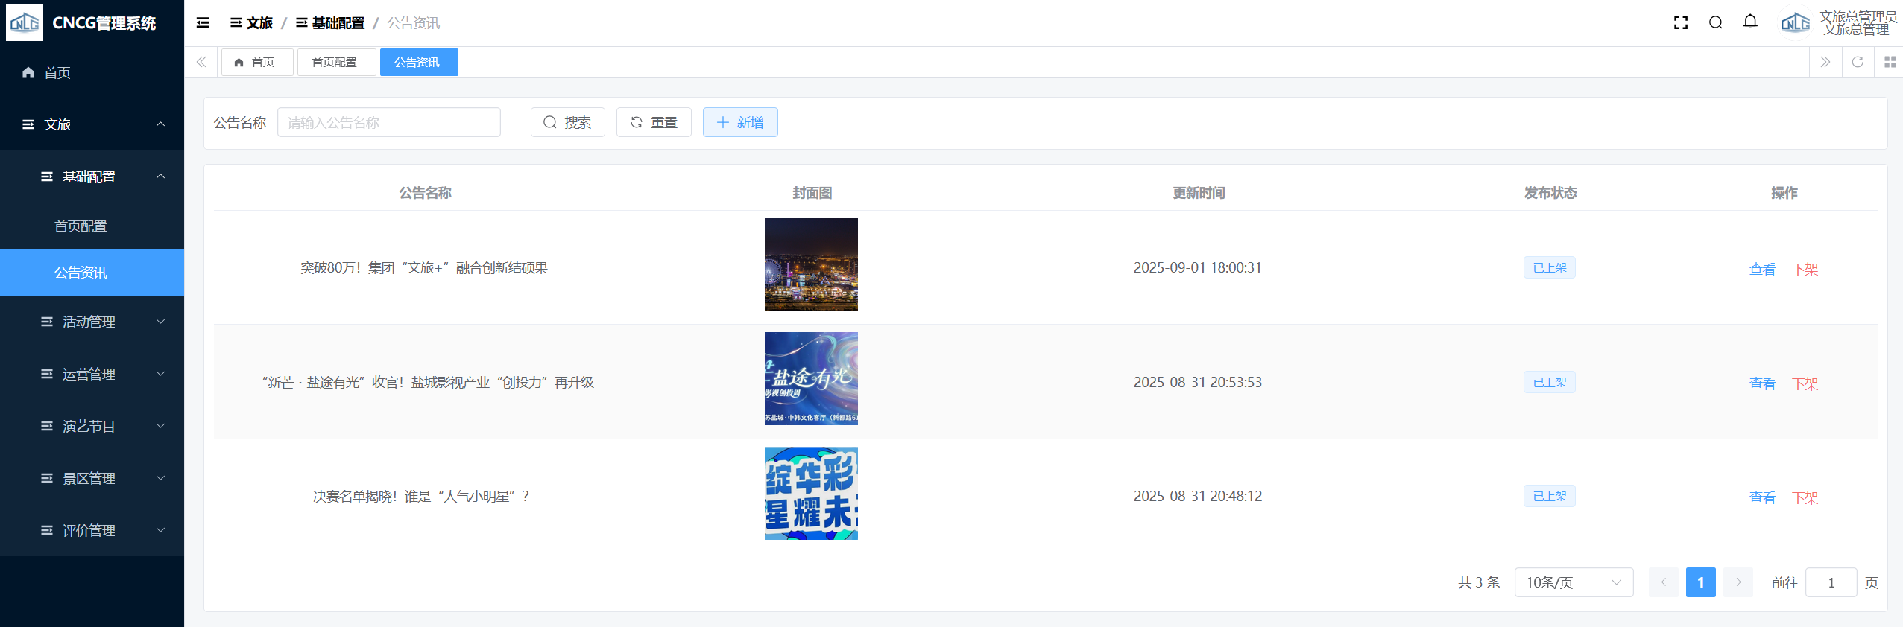Click the 公告名称 search input field
This screenshot has height=627, width=1903.
click(388, 122)
